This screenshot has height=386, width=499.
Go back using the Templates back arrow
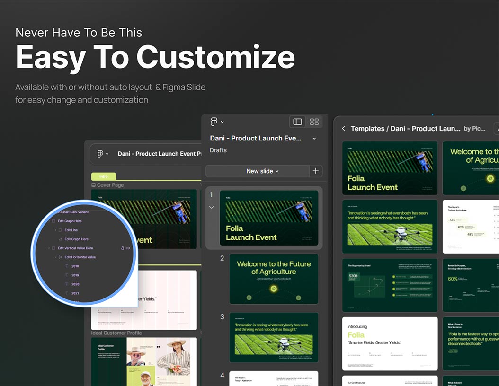point(344,129)
